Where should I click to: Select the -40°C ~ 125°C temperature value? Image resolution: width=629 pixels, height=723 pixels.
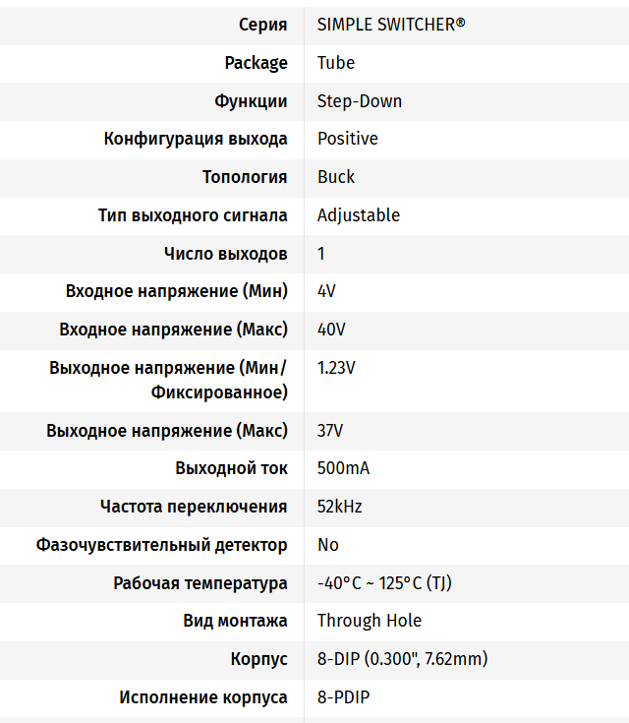[x=384, y=583]
